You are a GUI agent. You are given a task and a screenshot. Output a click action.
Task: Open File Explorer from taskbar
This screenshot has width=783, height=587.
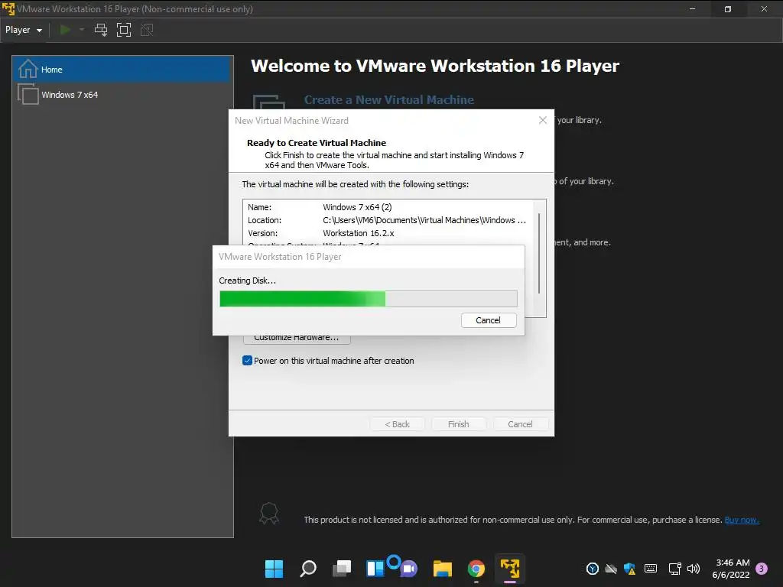tap(443, 569)
